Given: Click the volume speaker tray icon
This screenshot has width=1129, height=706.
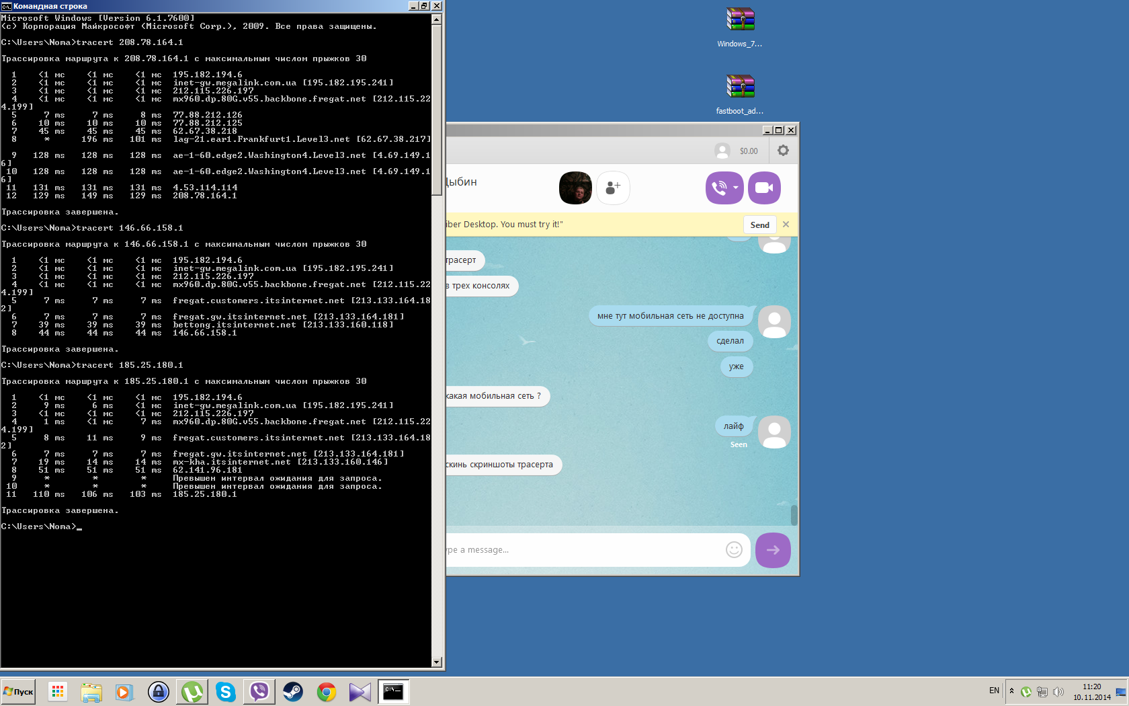Looking at the screenshot, I should point(1058,692).
